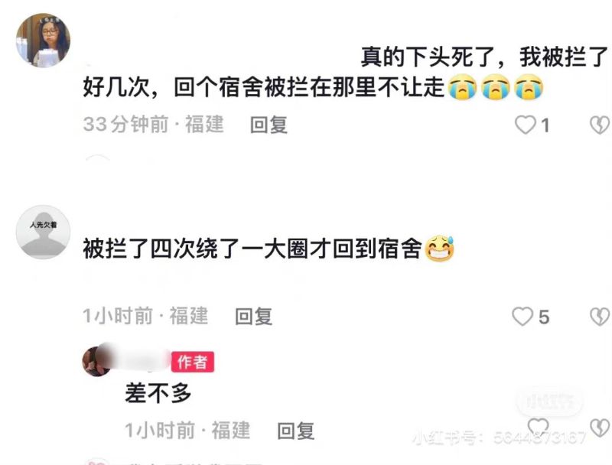The width and height of the screenshot is (612, 465).
Task: Like the author's 差不多 reply
Action: tap(539, 428)
